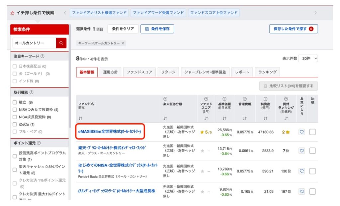The width and height of the screenshot is (340, 206).
Task: Switch to 運用方針 tab
Action: [x=110, y=72]
